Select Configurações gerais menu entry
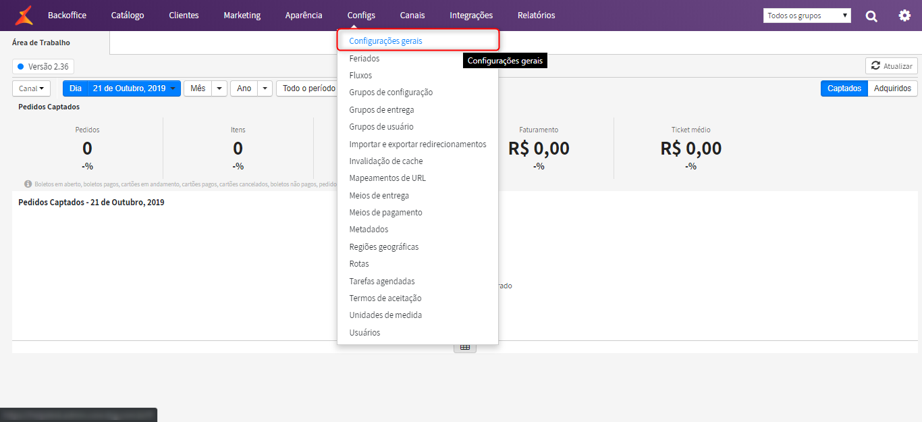 coord(418,41)
